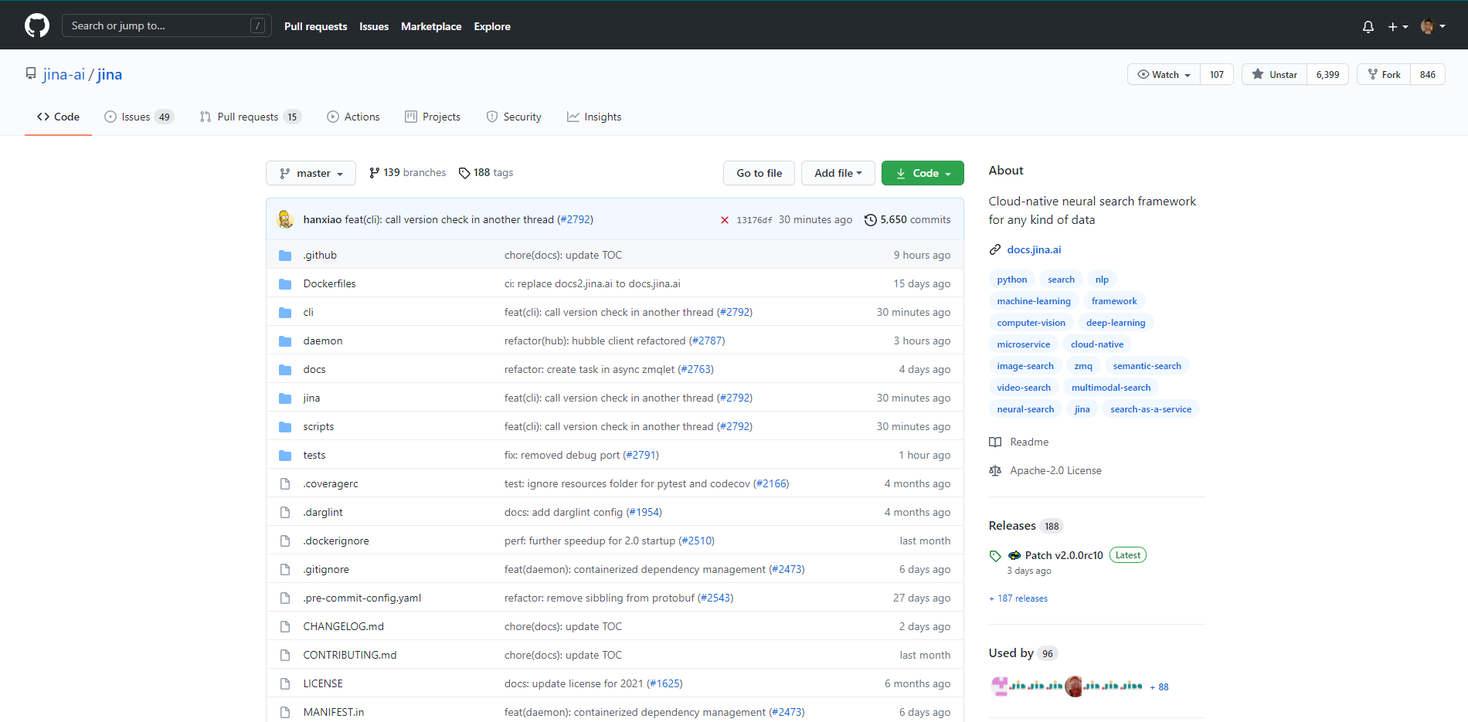Image resolution: width=1468 pixels, height=722 pixels.
Task: Open the CHANGELOG.md file icon
Action: (285, 626)
